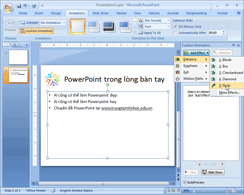Open the trungtamtinhoc.edu.vn hyperlink
The height and width of the screenshot is (195, 244).
pyautogui.click(x=127, y=108)
